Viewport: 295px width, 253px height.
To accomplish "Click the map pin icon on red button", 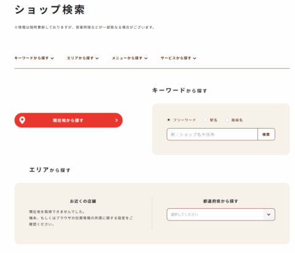I will pos(22,120).
